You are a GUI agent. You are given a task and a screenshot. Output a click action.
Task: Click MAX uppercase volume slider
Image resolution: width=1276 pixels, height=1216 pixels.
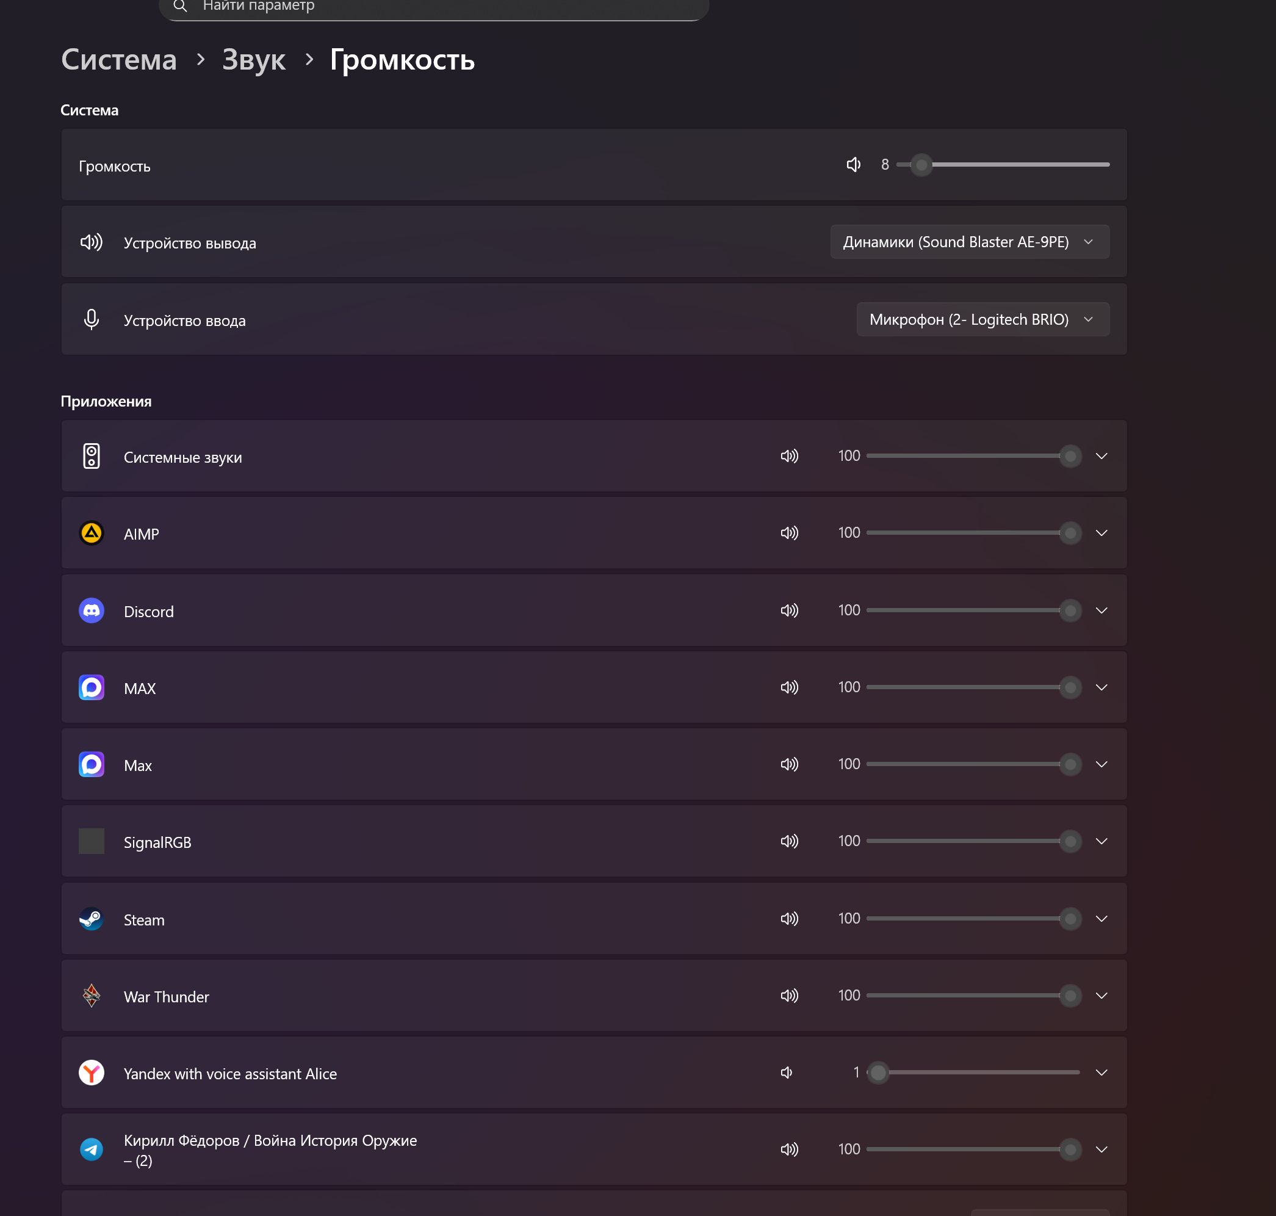973,687
